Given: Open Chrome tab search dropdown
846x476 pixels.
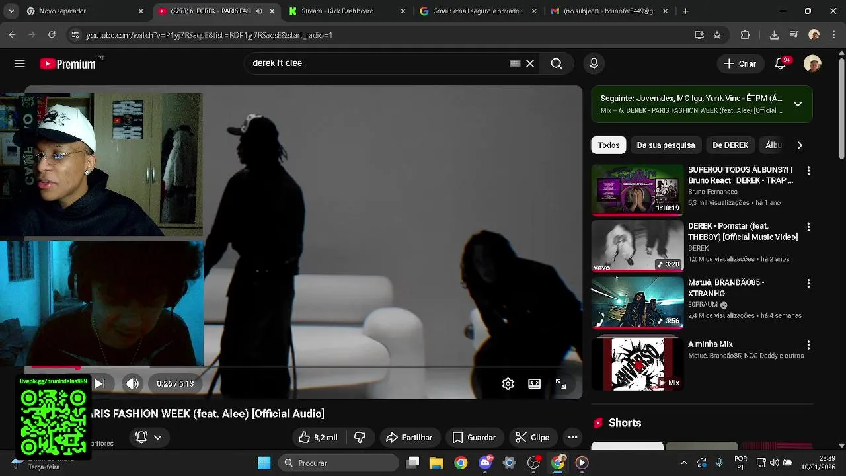Looking at the screenshot, I should 13,11.
